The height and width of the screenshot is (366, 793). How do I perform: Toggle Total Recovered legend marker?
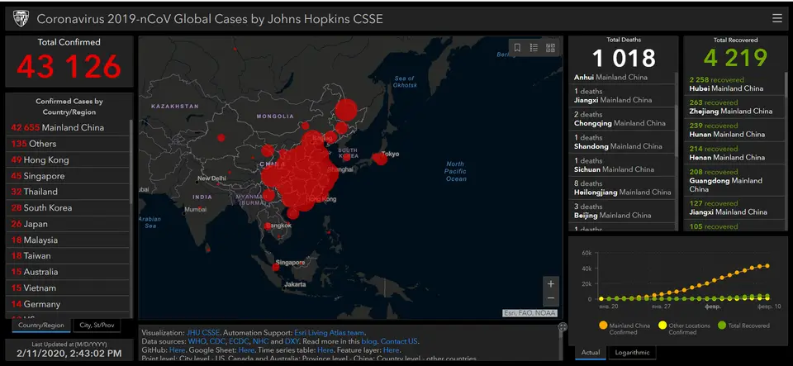coord(722,326)
